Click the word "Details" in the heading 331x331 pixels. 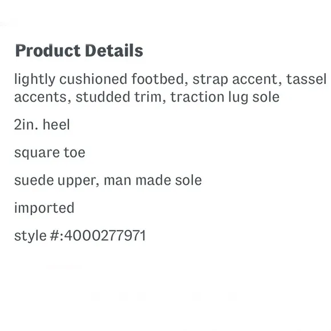coord(114,51)
